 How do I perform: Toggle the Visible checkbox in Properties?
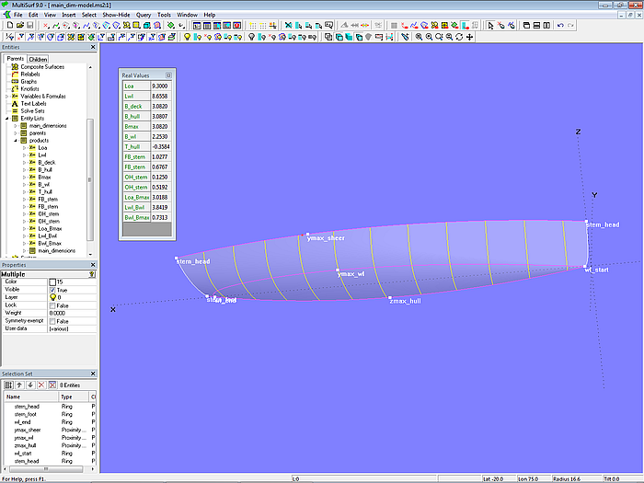point(52,290)
